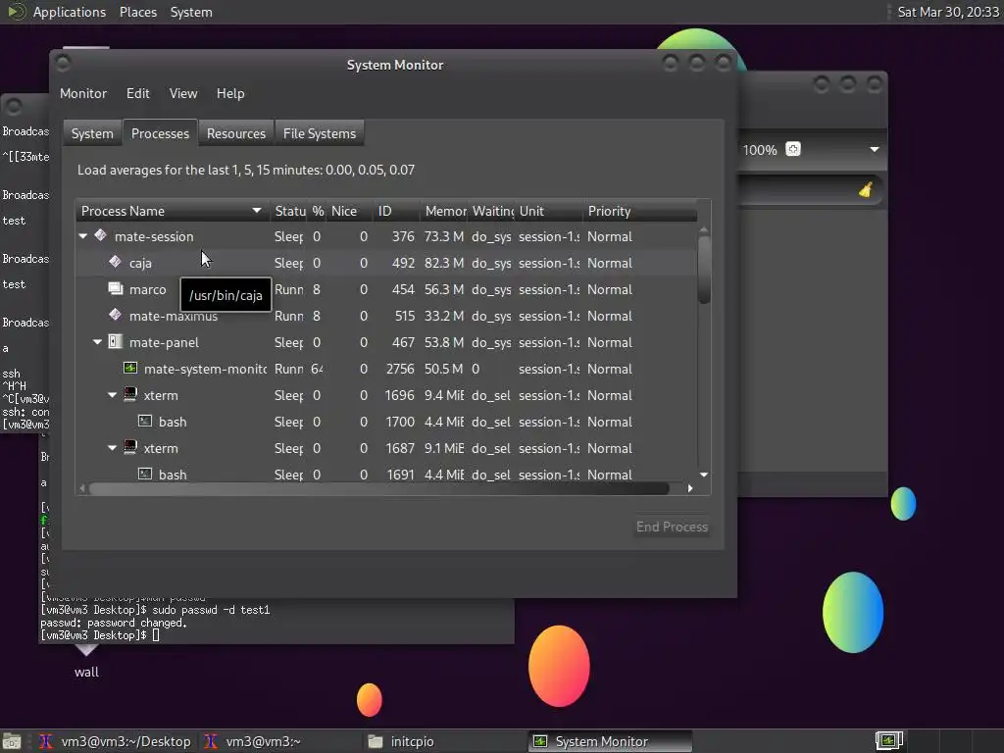Select the mate-system-monitor process row
Image resolution: width=1004 pixels, height=753 pixels.
386,369
